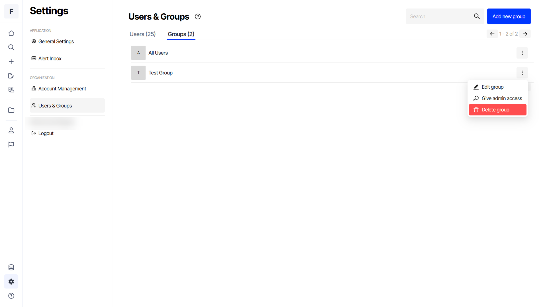This screenshot has height=307, width=547.
Task: Click the 1 - 2 of 2 pagination text
Action: pos(508,34)
